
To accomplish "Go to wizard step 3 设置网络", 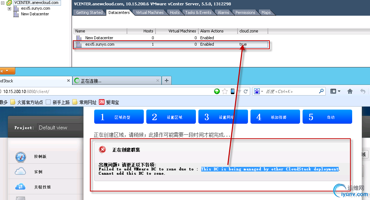I will [x=223, y=117].
